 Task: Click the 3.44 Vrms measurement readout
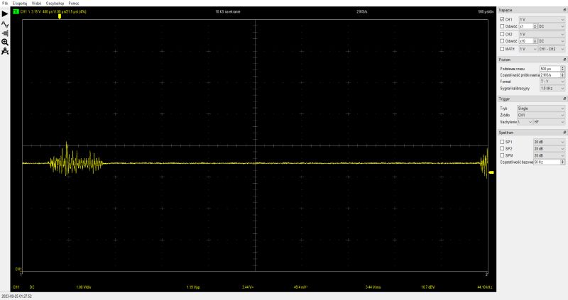(373, 287)
